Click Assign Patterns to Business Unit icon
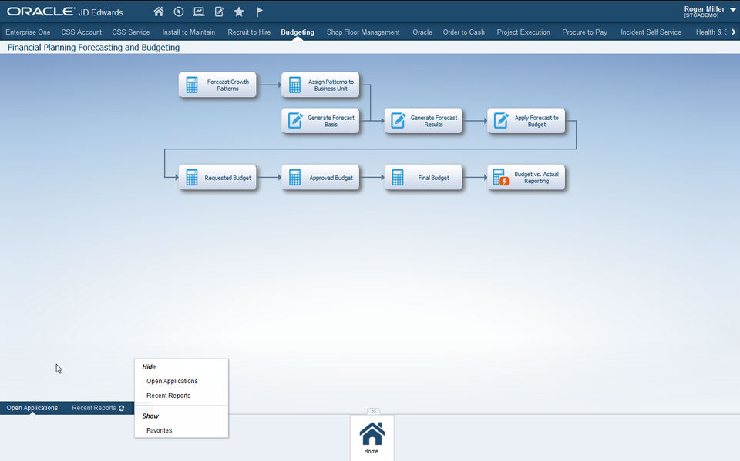 (295, 85)
